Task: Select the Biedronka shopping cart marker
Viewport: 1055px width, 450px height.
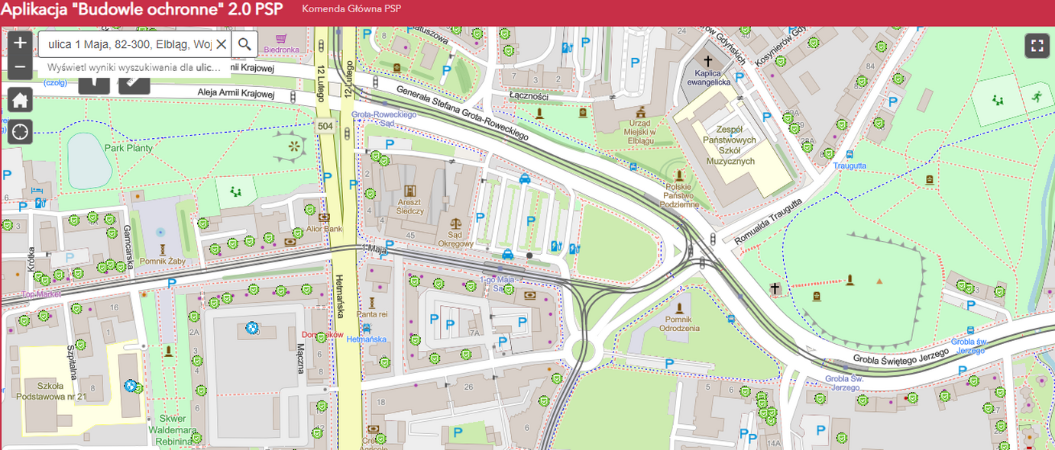Action: tap(281, 37)
